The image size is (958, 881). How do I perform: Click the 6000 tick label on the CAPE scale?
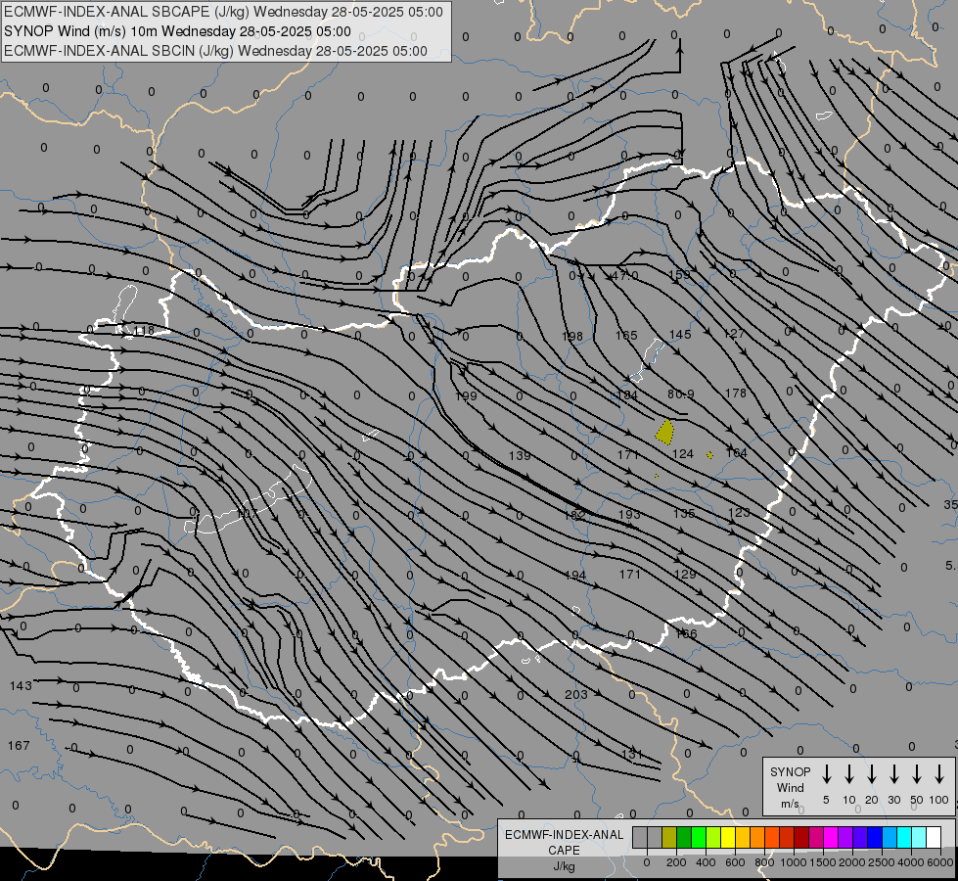point(940,862)
